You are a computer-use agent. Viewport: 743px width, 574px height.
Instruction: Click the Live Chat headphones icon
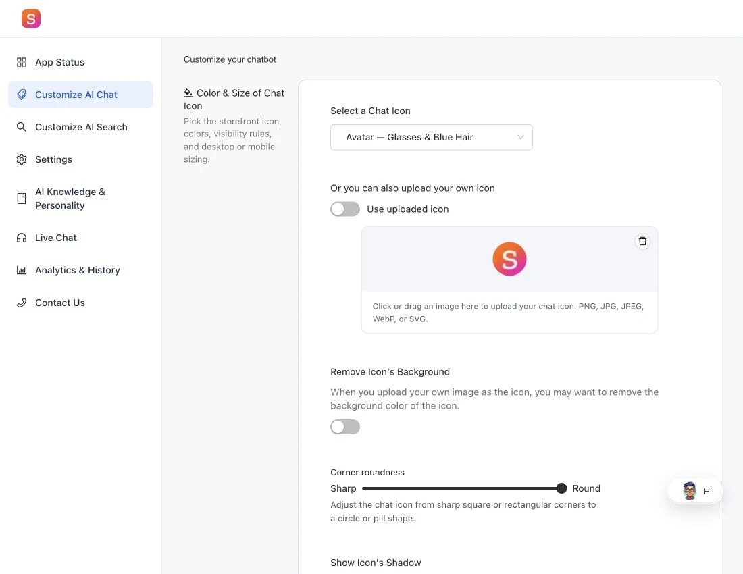click(x=22, y=238)
